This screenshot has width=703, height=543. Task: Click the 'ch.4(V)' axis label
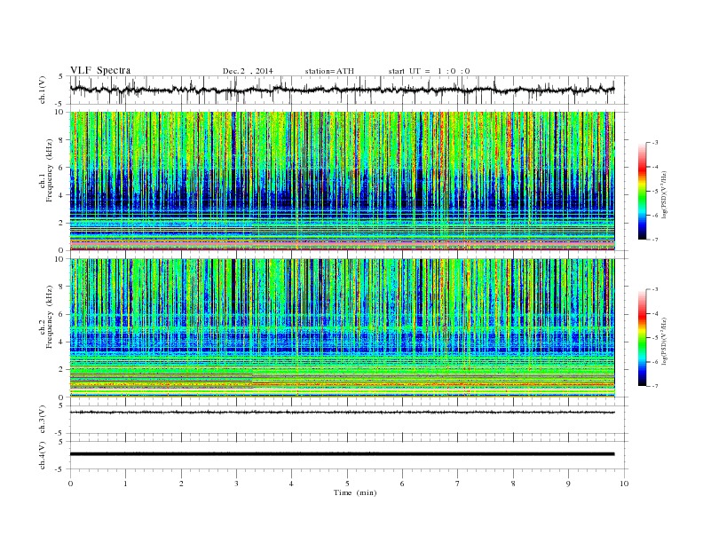[43, 455]
